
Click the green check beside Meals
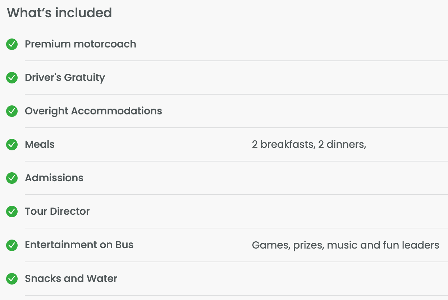12,145
